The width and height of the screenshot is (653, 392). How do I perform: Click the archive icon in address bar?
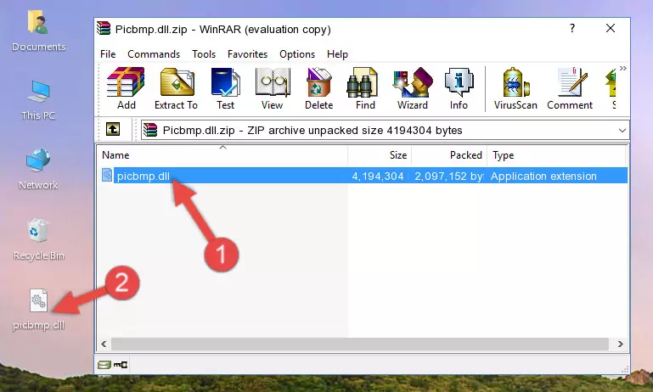pos(150,131)
